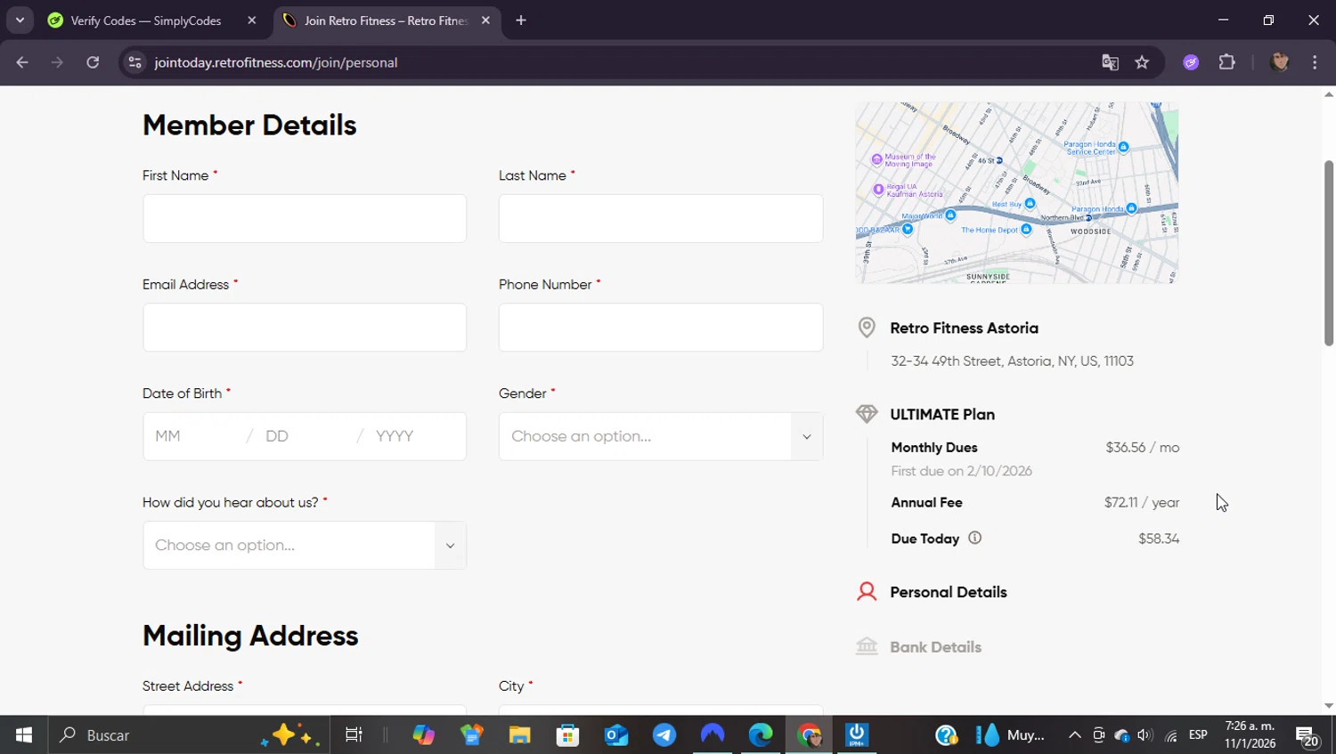The height and width of the screenshot is (754, 1336).
Task: Open Task View in the taskbar
Action: point(354,735)
